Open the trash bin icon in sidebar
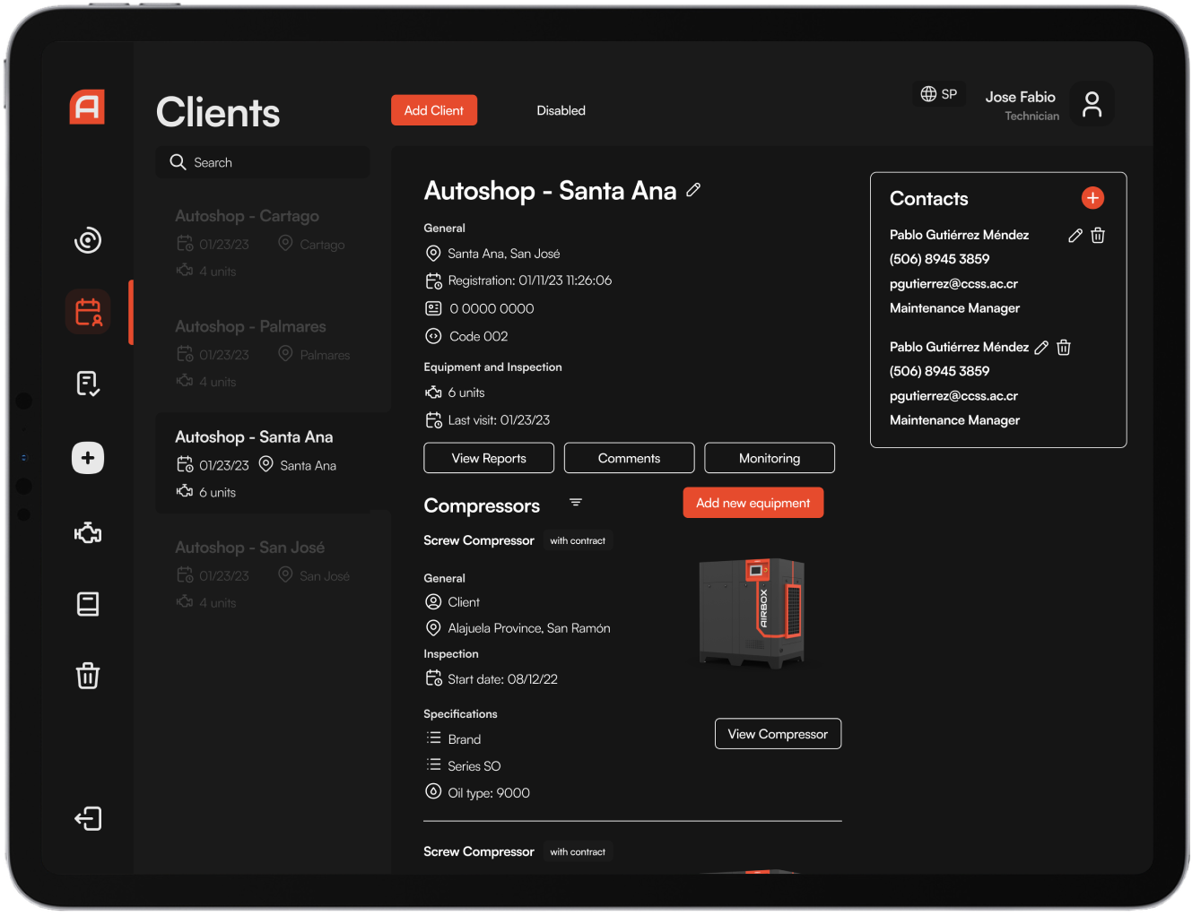 [88, 675]
